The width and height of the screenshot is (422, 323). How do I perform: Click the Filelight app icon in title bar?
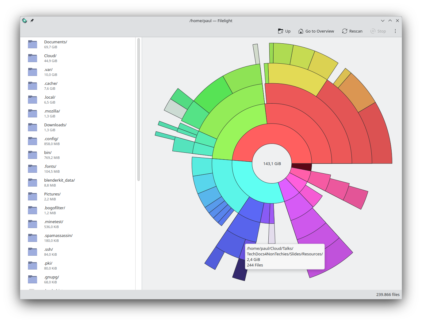click(25, 21)
